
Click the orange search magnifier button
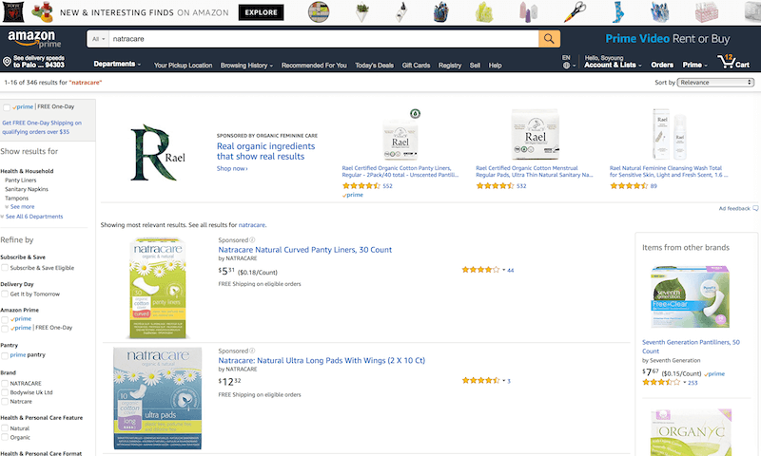click(549, 39)
